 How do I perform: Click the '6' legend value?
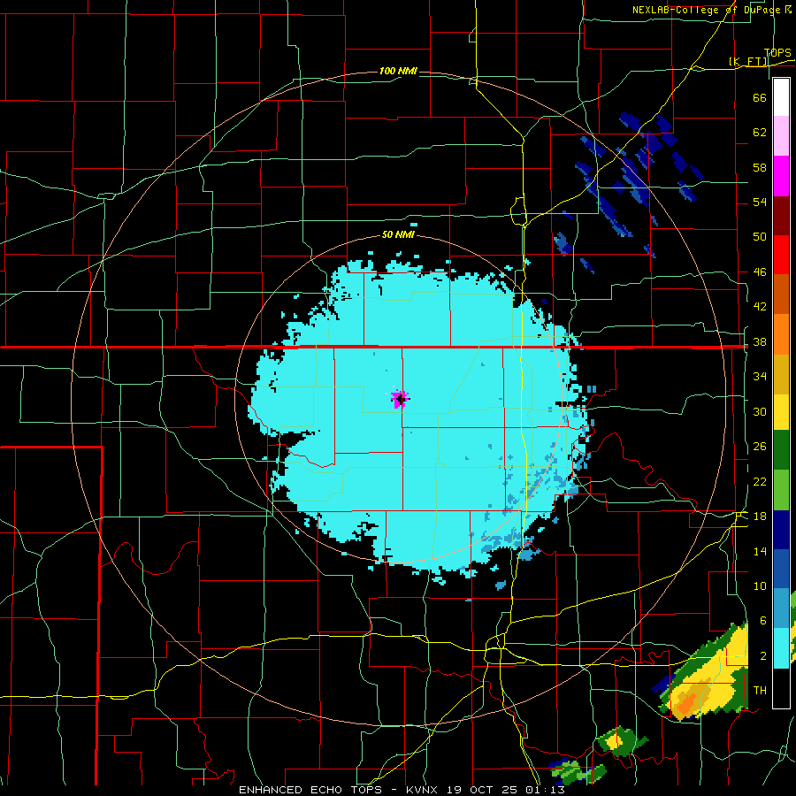click(763, 620)
